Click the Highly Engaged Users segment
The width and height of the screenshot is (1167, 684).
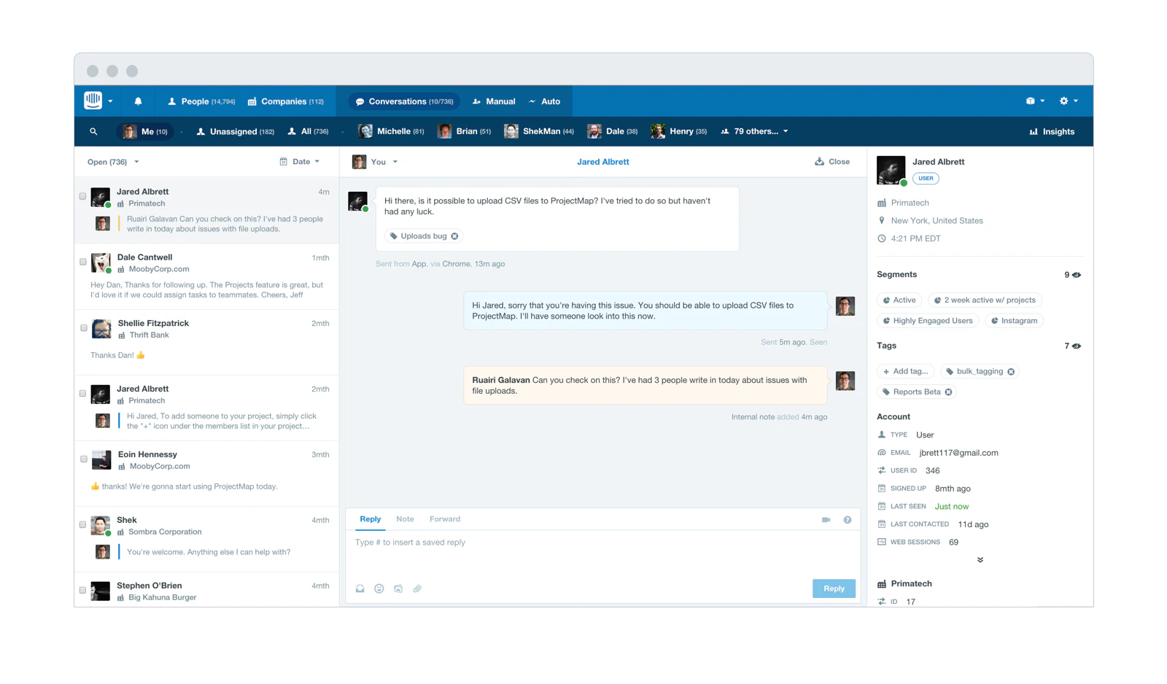click(x=928, y=321)
